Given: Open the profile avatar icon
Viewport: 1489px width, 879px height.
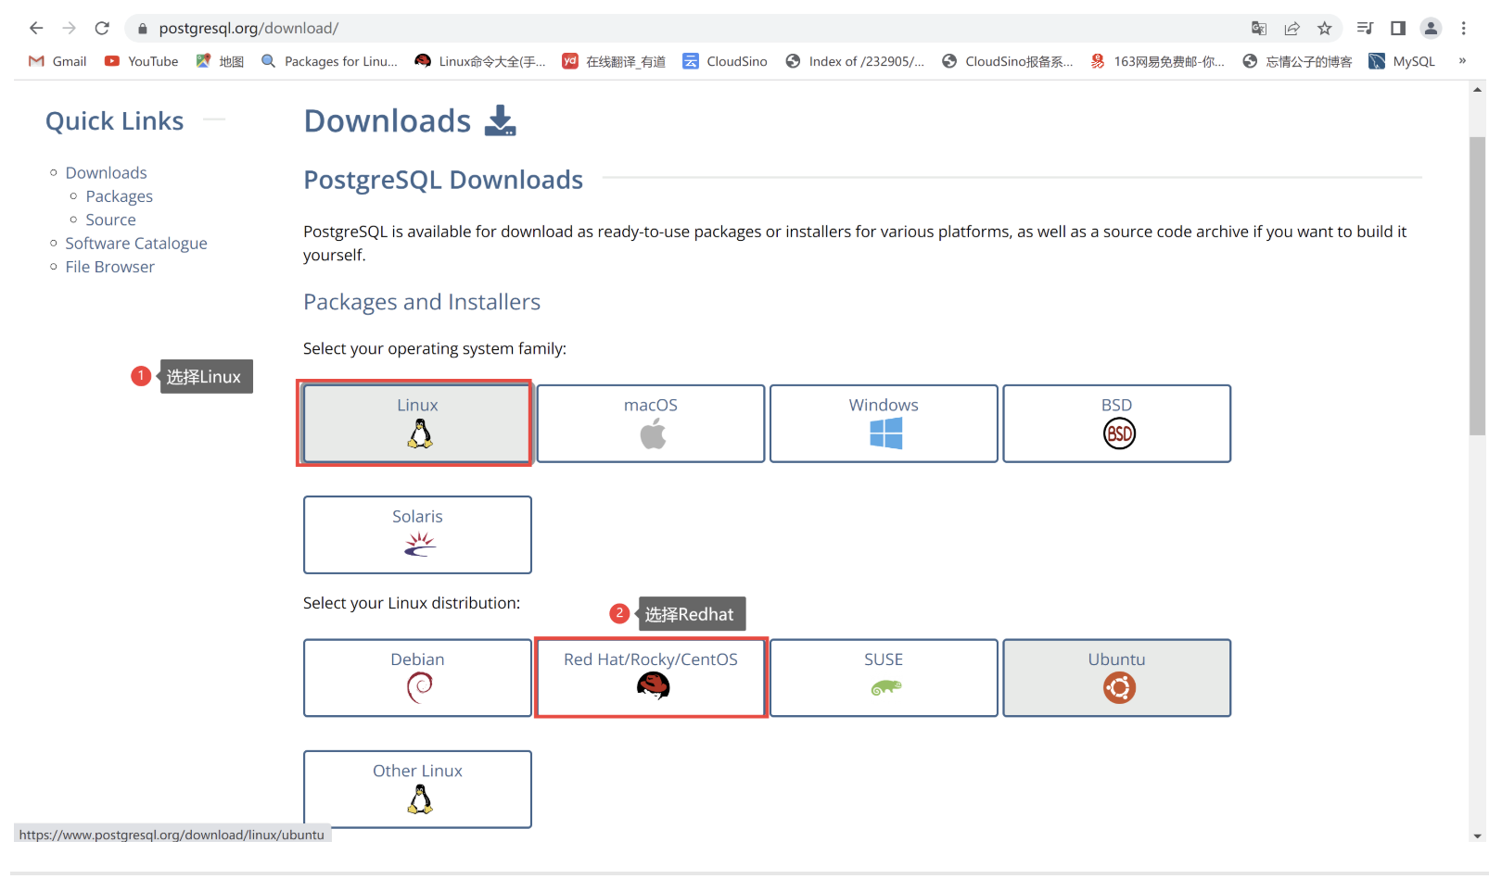Looking at the screenshot, I should [1432, 29].
